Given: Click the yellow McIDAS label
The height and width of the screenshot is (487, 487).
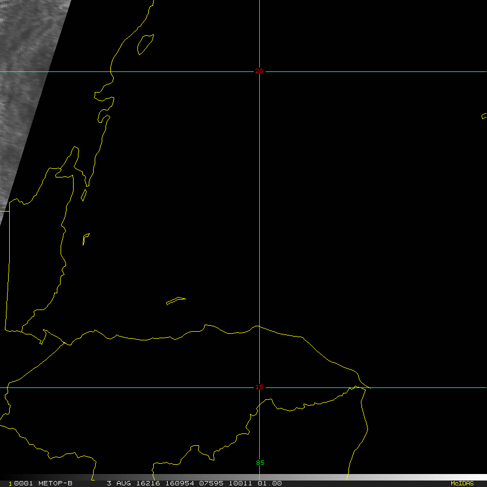Looking at the screenshot, I should 462,483.
